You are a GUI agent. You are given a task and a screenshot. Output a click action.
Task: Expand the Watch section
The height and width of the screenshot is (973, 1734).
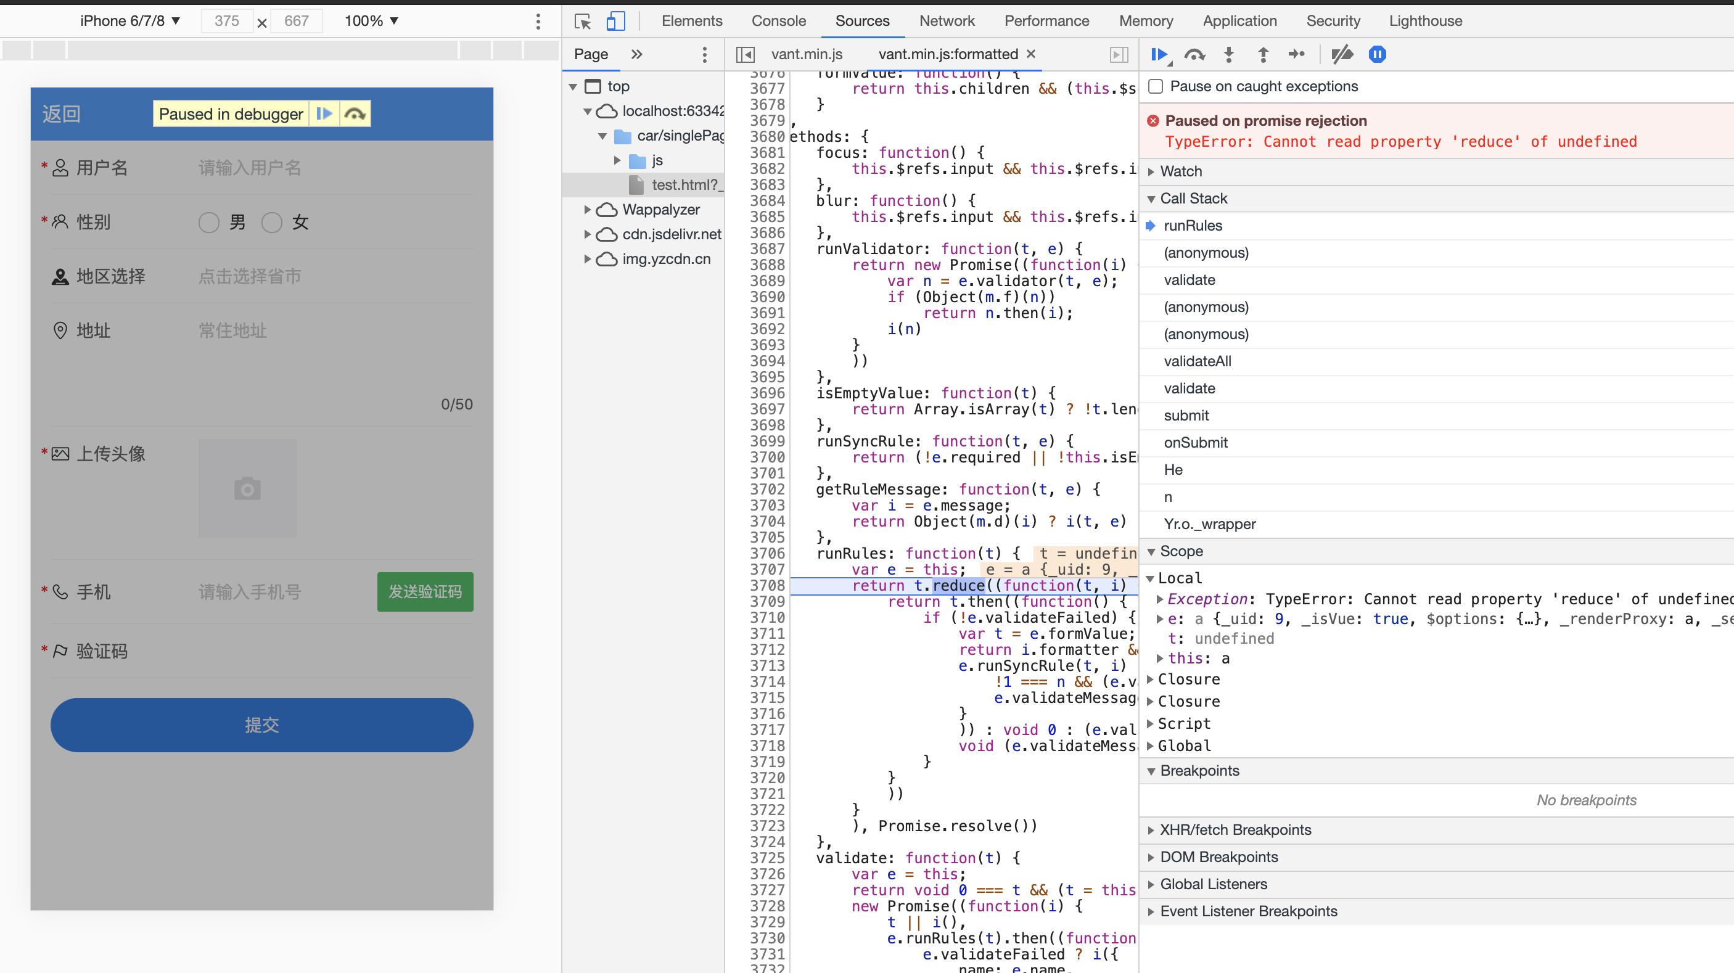pyautogui.click(x=1181, y=171)
